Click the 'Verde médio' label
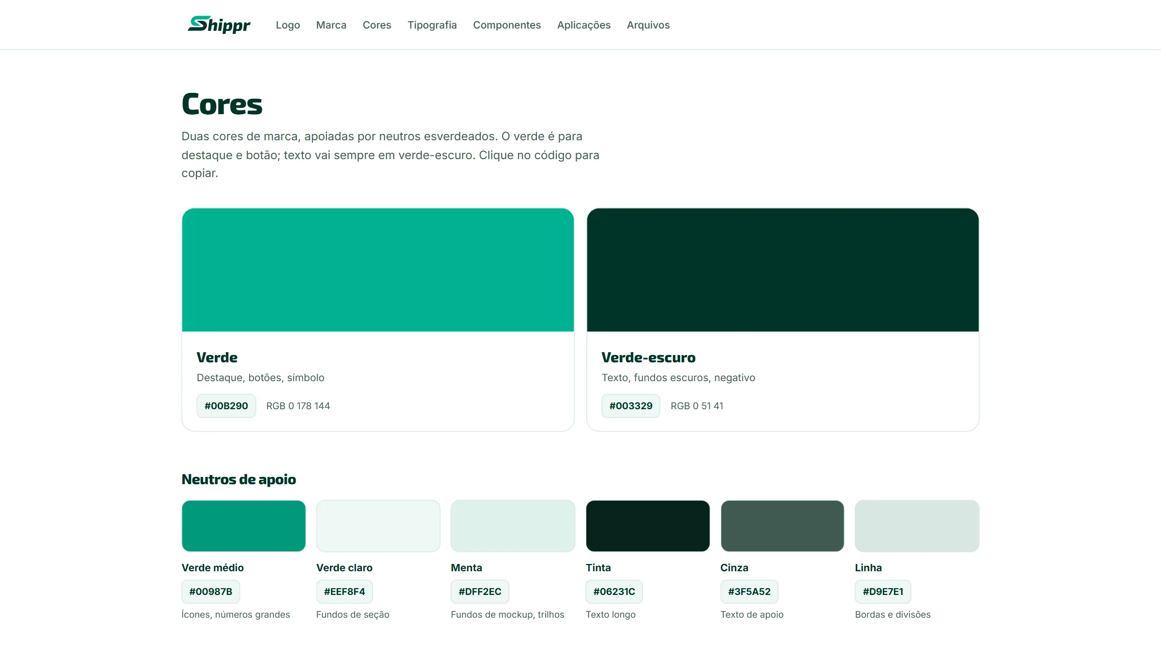1161x653 pixels. pos(212,568)
